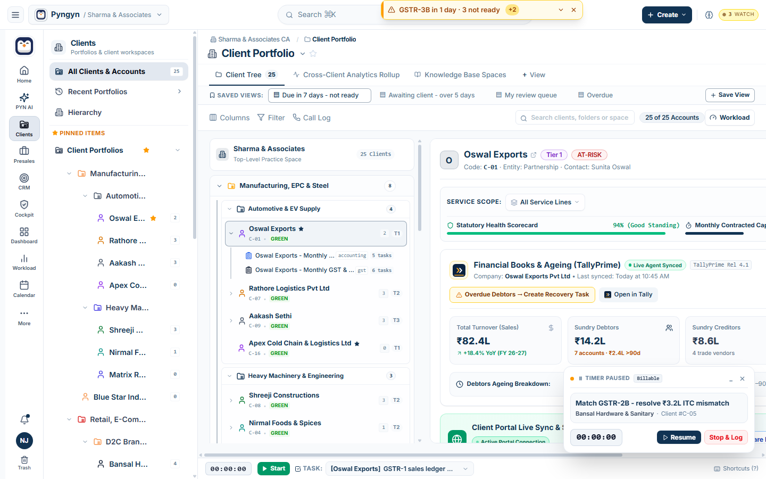Click the horizontal scrollbar below content

pos(413,455)
